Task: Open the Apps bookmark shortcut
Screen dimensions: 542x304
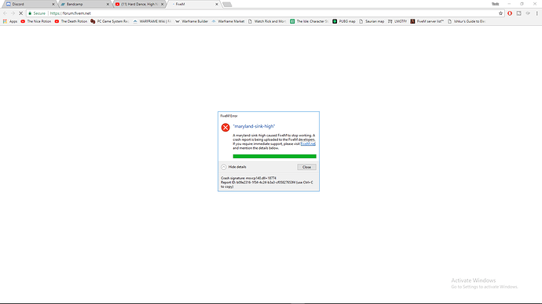Action: (10, 21)
